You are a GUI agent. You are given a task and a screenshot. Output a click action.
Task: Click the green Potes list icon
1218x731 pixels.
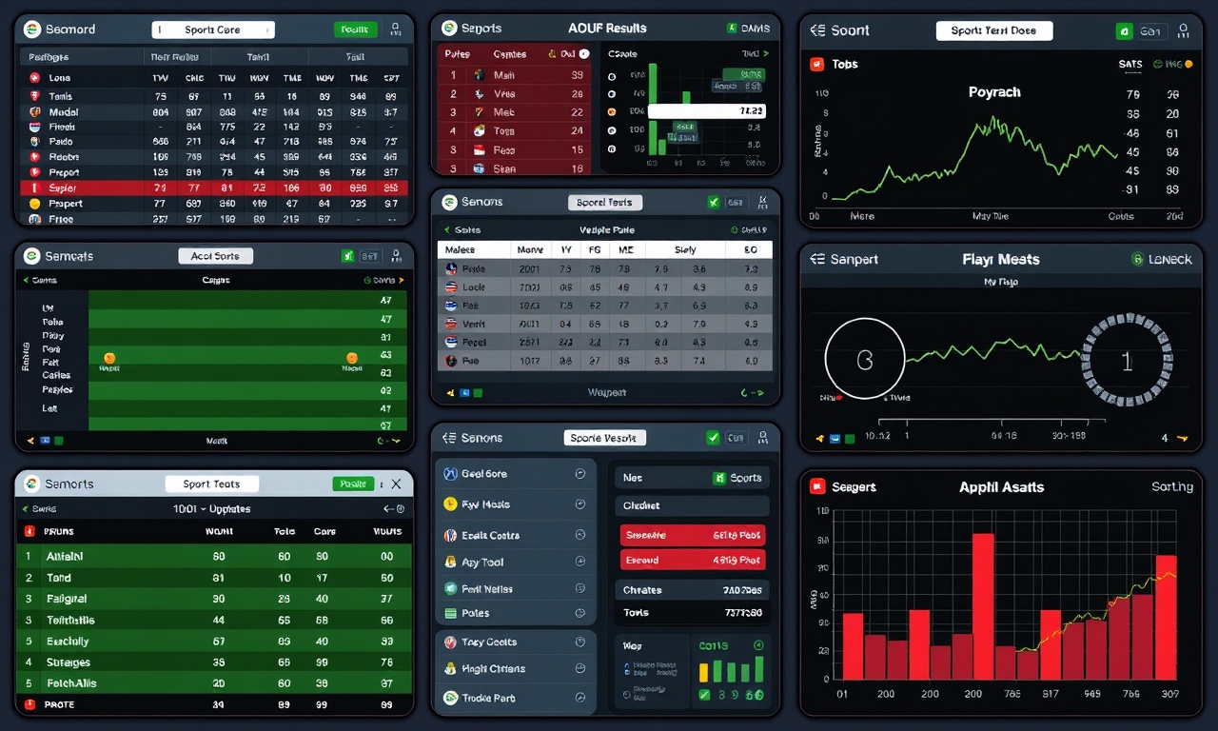(451, 613)
